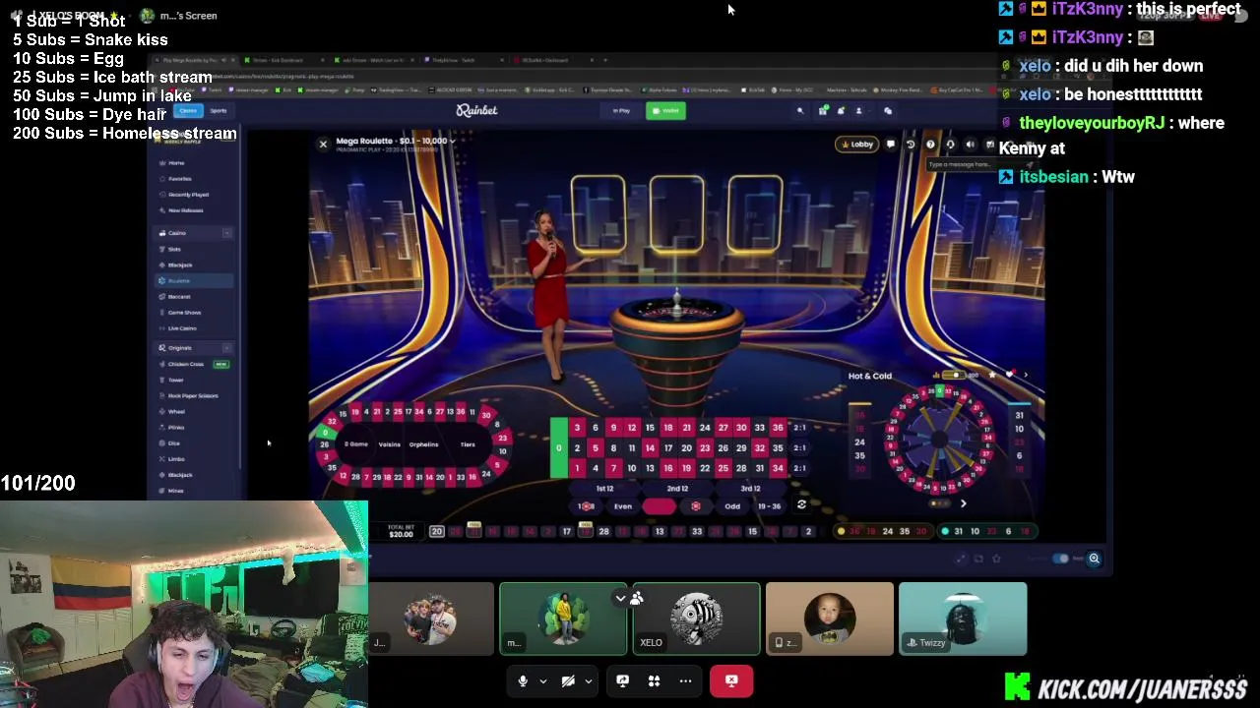Toggle the Hot & Cold statistics switch
Viewport: 1260px width, 708px height.
pos(952,376)
